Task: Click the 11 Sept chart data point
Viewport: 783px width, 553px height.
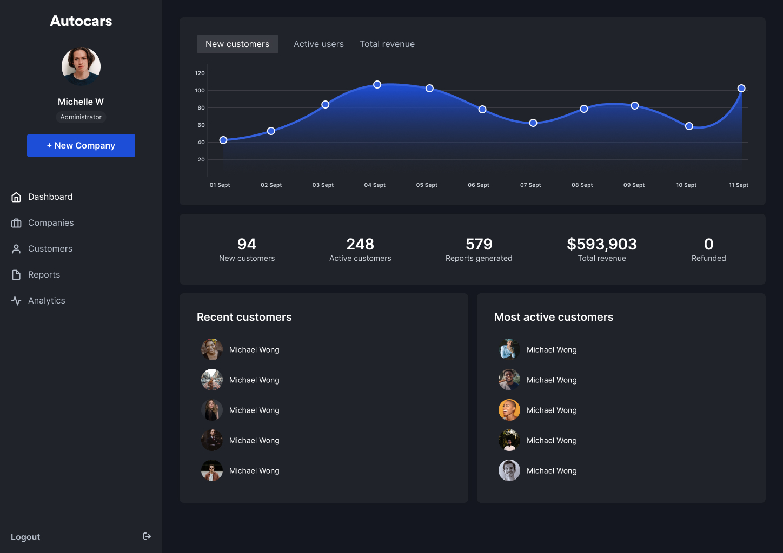Action: click(741, 89)
